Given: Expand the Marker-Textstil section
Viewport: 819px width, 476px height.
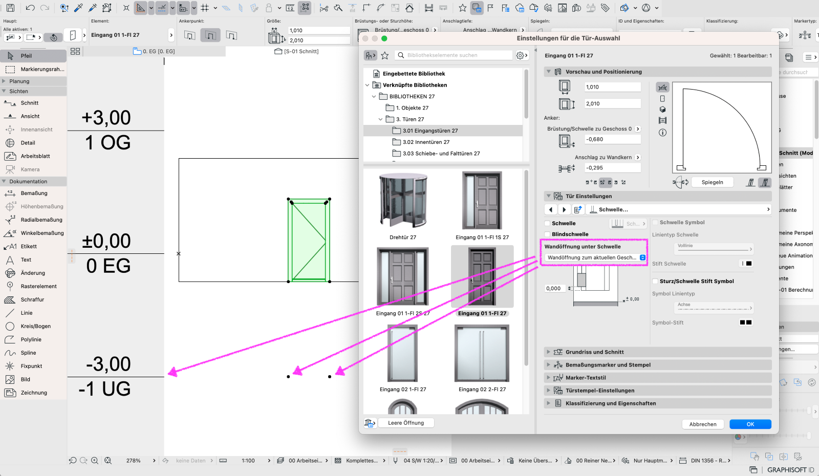Looking at the screenshot, I should pos(549,378).
